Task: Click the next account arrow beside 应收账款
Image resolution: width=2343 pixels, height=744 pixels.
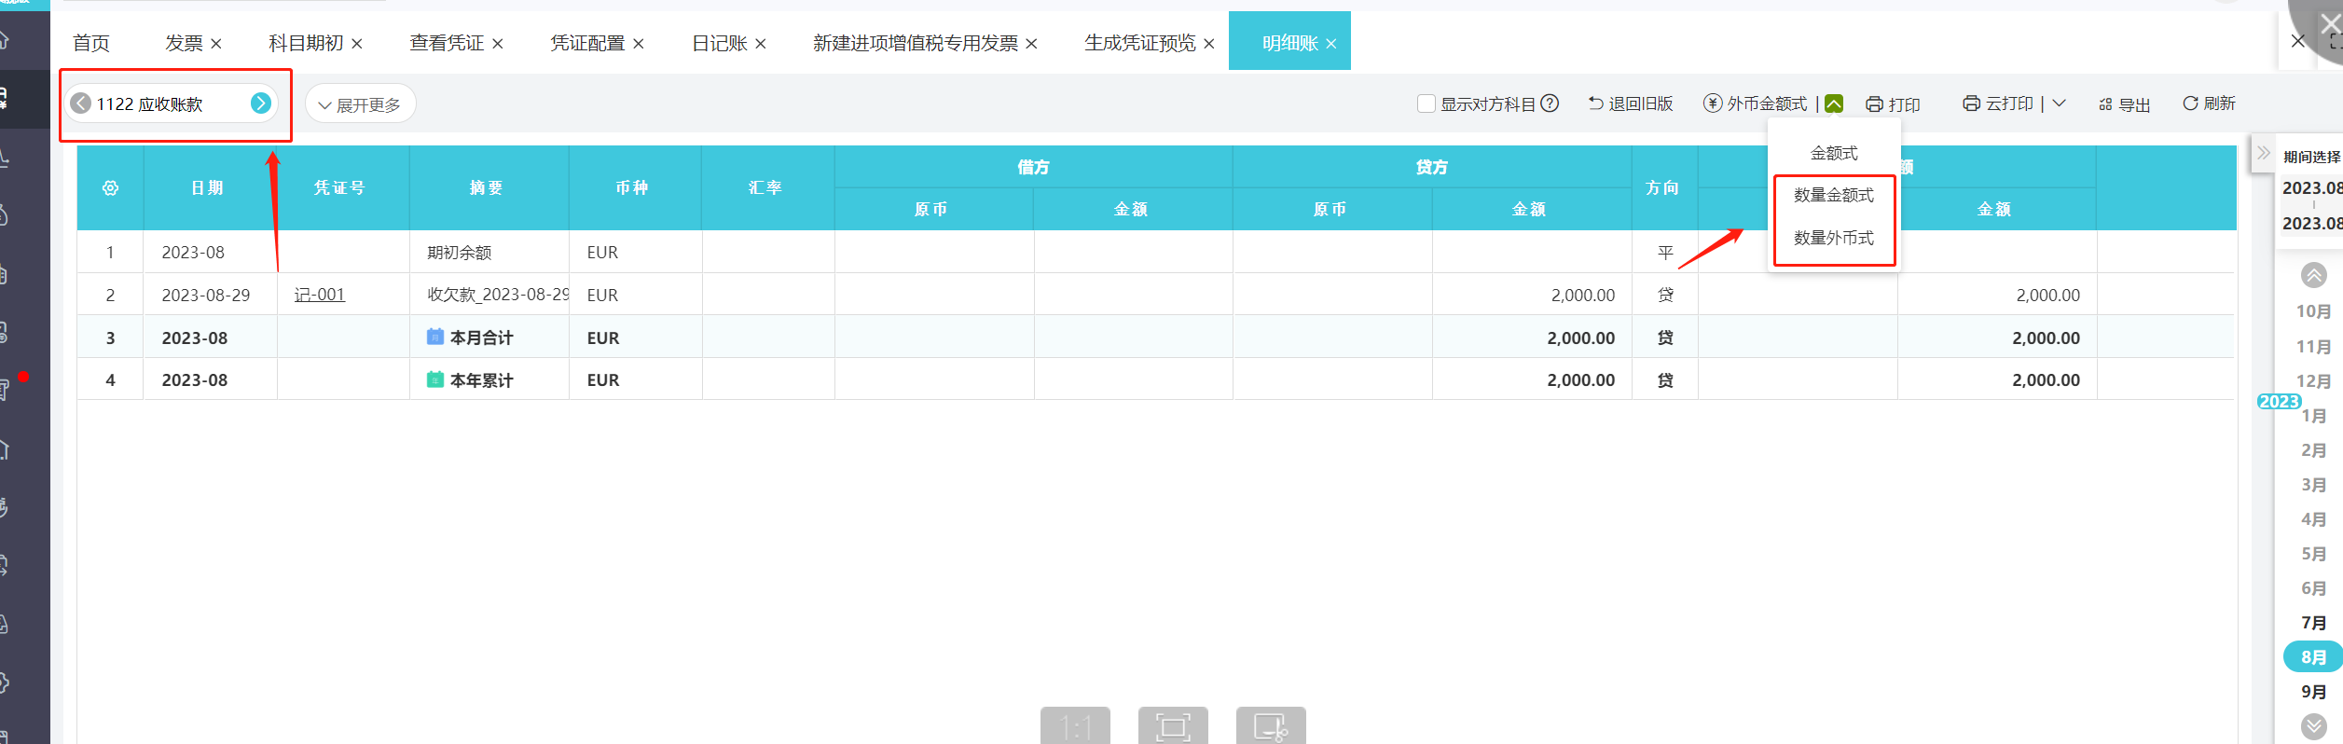Action: pyautogui.click(x=261, y=103)
